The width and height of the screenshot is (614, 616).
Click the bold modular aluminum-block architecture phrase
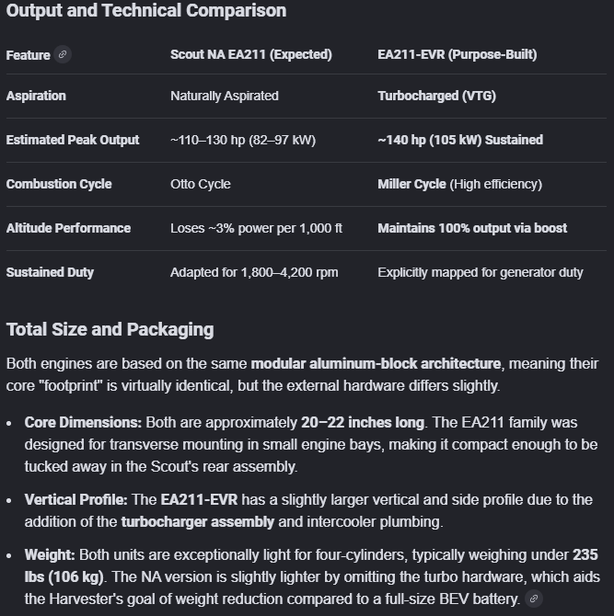(x=376, y=364)
